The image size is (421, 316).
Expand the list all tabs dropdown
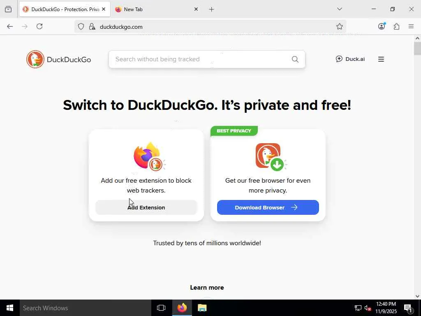point(339,9)
